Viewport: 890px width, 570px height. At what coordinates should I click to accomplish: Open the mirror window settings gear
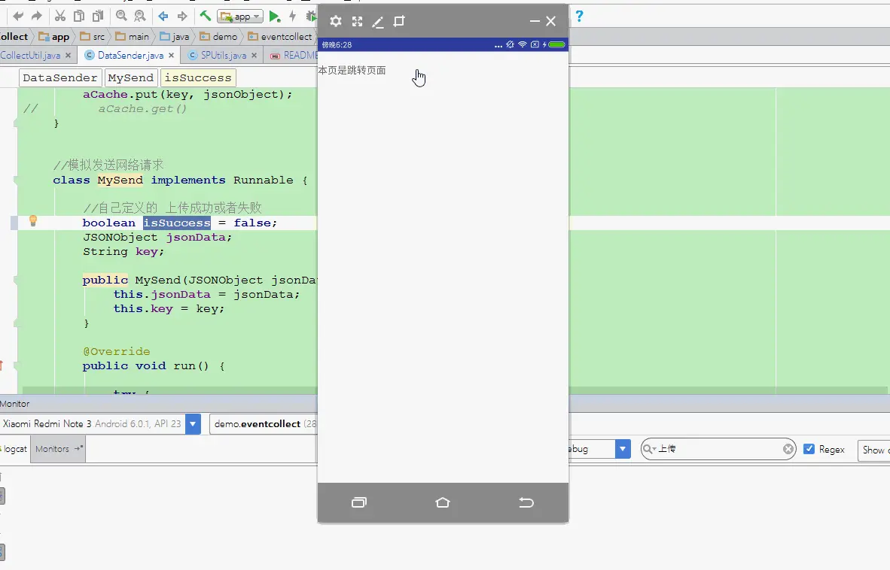point(336,22)
